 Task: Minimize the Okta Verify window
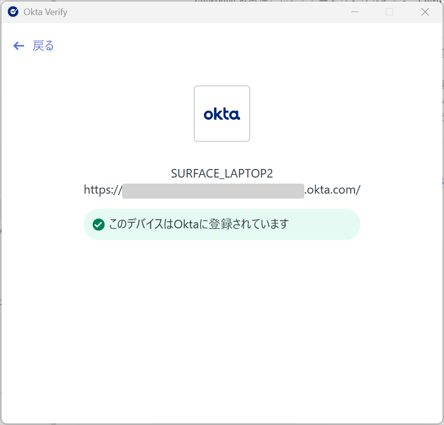pyautogui.click(x=355, y=12)
